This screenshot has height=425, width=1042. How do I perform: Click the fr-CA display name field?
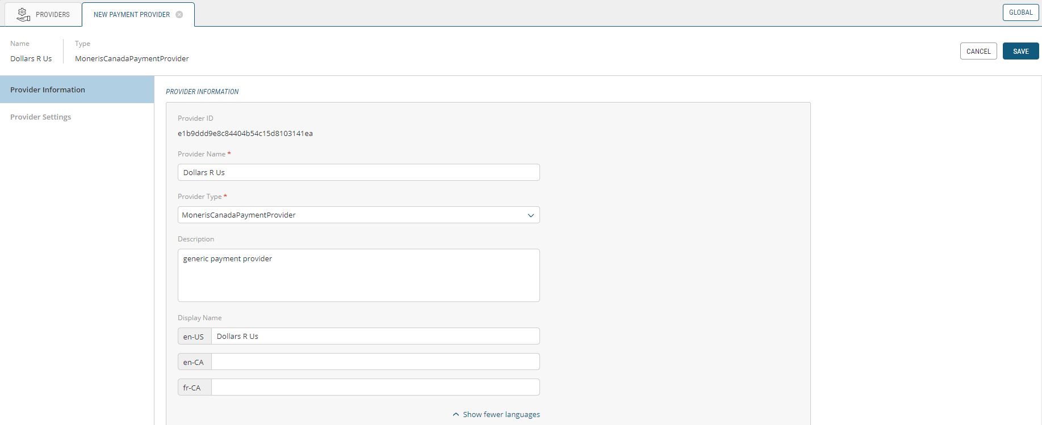[x=375, y=388]
